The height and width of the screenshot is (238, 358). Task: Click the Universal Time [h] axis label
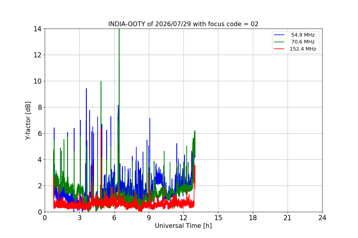click(x=183, y=226)
